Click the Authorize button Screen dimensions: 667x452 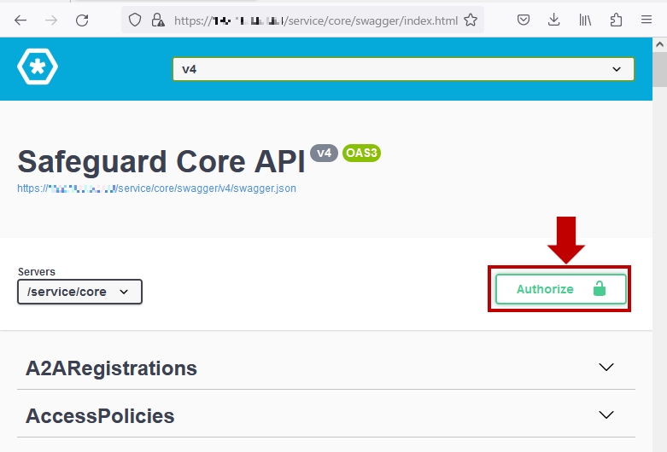pyautogui.click(x=560, y=289)
